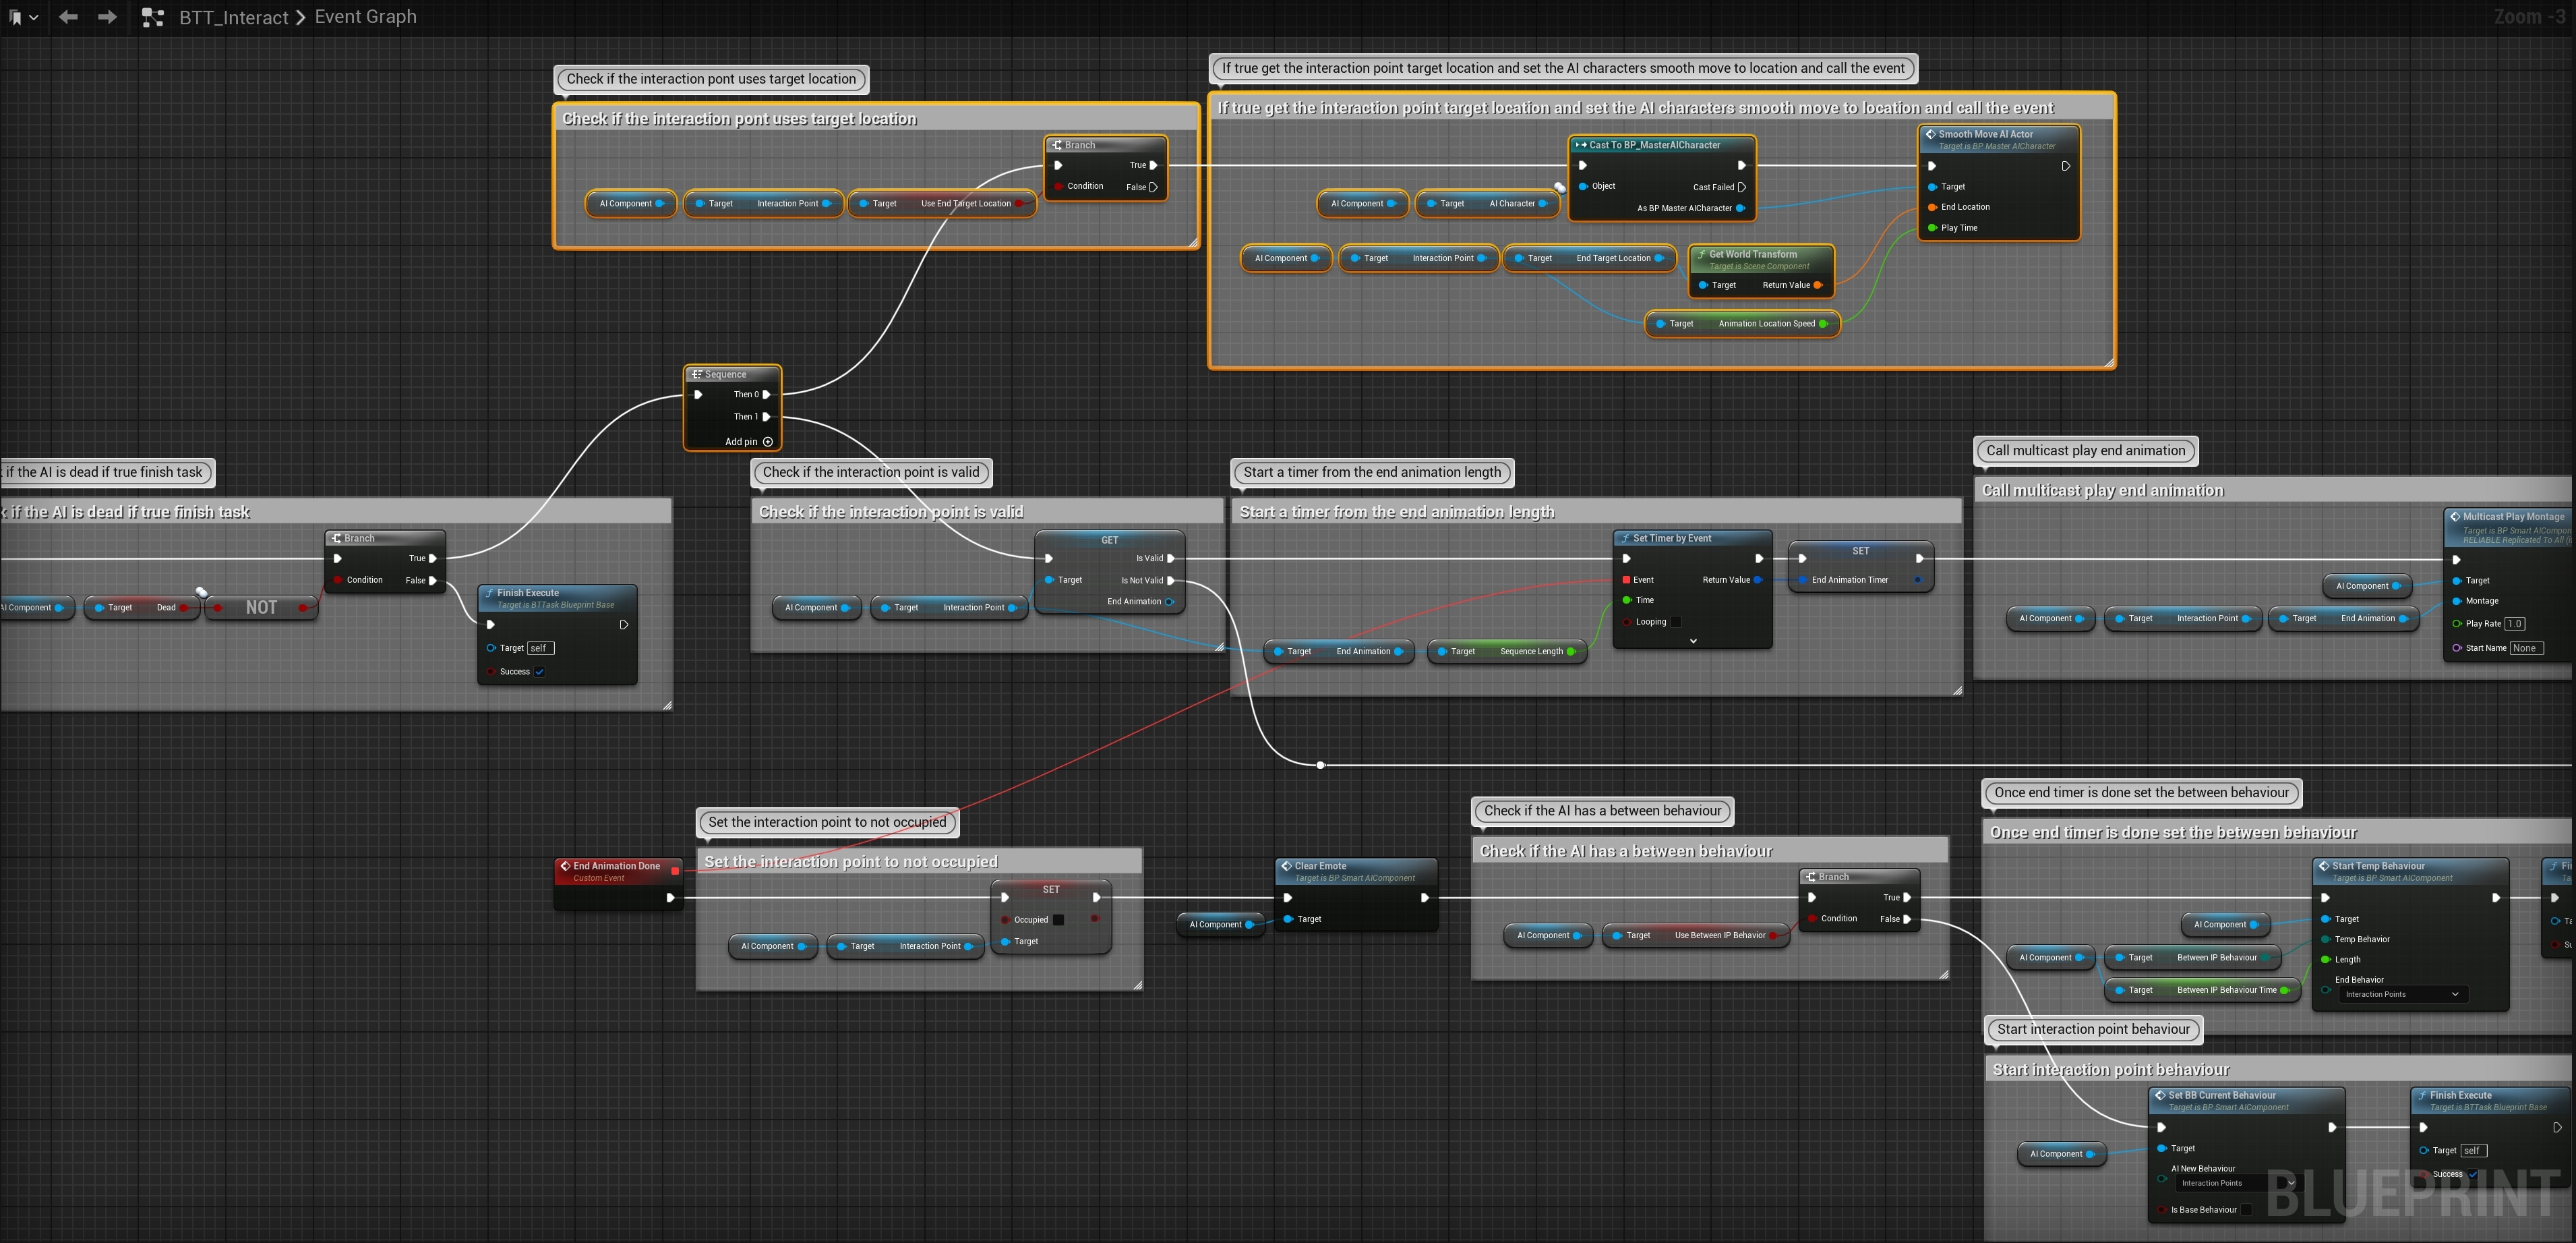Select the Event Graph breadcrumb

coord(365,17)
